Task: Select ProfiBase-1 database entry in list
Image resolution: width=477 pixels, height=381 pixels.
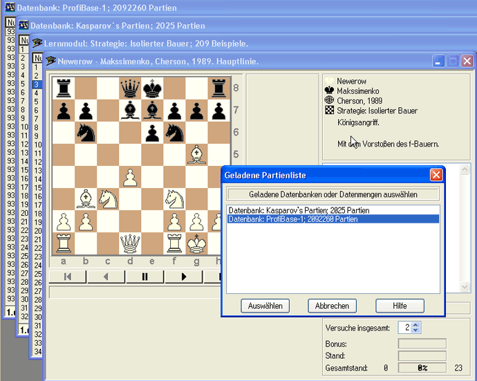Action: point(299,219)
